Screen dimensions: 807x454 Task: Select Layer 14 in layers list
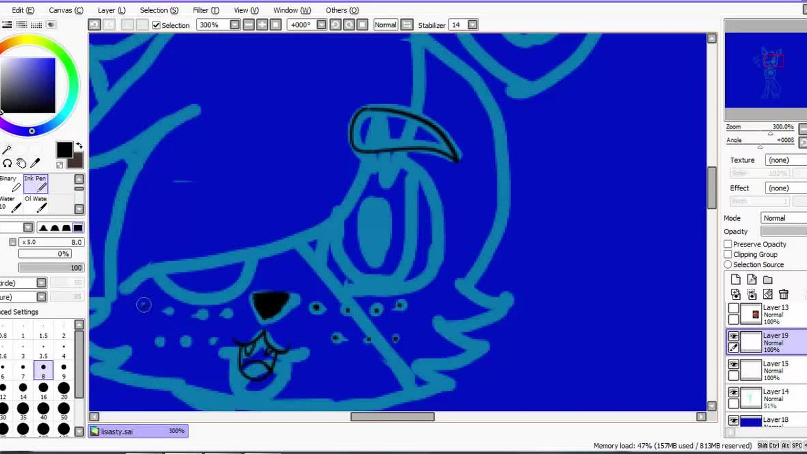(767, 398)
